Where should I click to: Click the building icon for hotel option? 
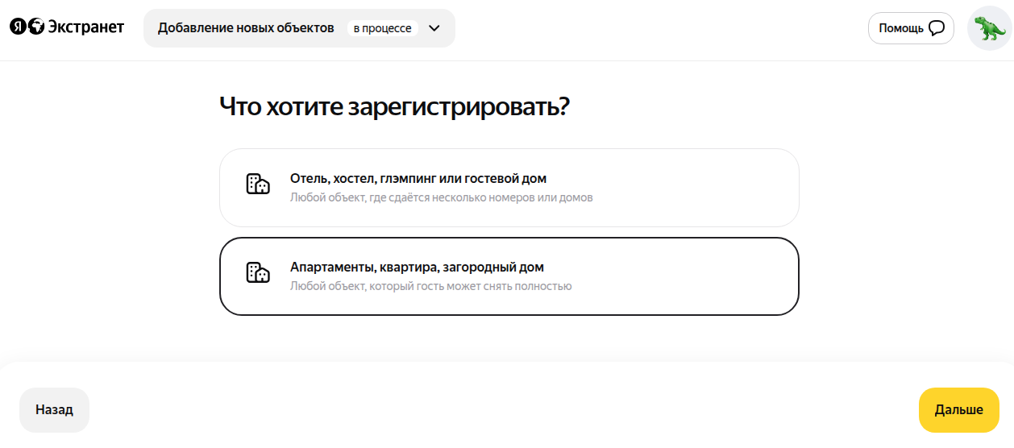257,185
